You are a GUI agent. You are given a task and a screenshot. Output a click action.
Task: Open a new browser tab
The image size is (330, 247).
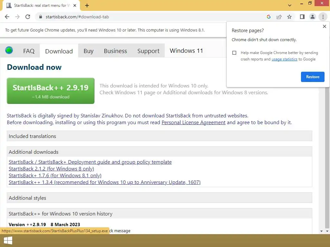[87, 5]
